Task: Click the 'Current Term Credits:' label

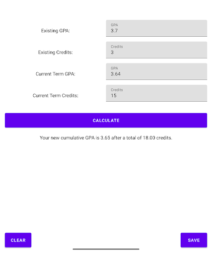Action: click(x=56, y=96)
